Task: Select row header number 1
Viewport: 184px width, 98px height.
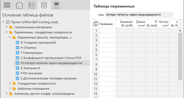Action: pyautogui.click(x=96, y=30)
